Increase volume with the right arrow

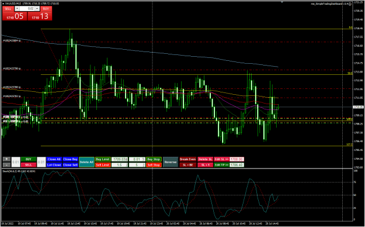tap(37, 9)
